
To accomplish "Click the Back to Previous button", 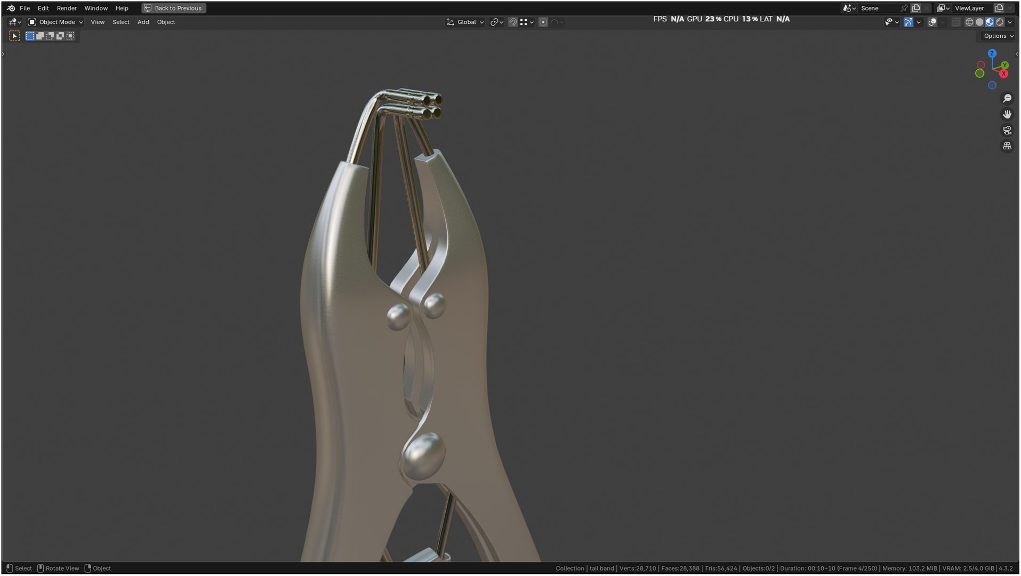I will 174,8.
